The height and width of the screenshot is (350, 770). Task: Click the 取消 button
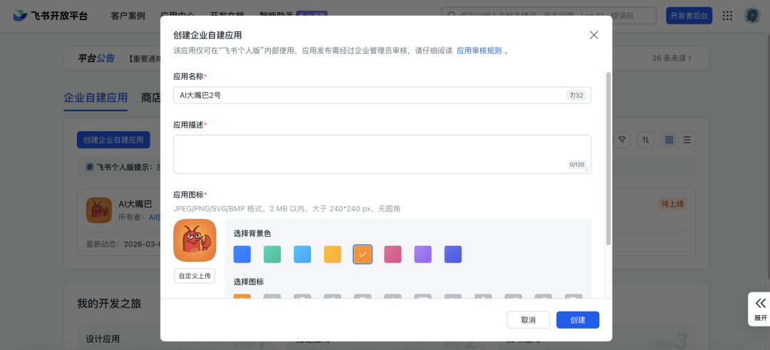click(x=528, y=320)
